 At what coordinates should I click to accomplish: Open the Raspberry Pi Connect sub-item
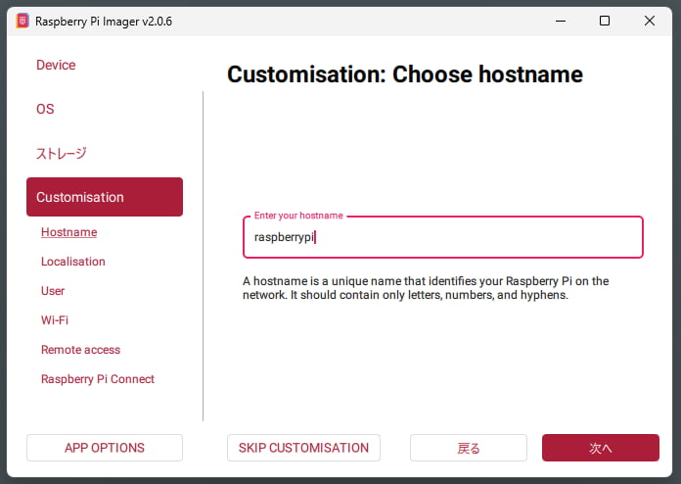pyautogui.click(x=97, y=379)
